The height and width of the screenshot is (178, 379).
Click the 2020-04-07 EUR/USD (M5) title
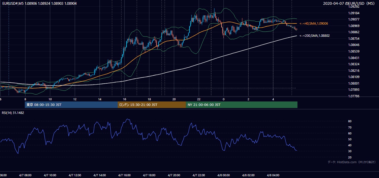pos(349,3)
